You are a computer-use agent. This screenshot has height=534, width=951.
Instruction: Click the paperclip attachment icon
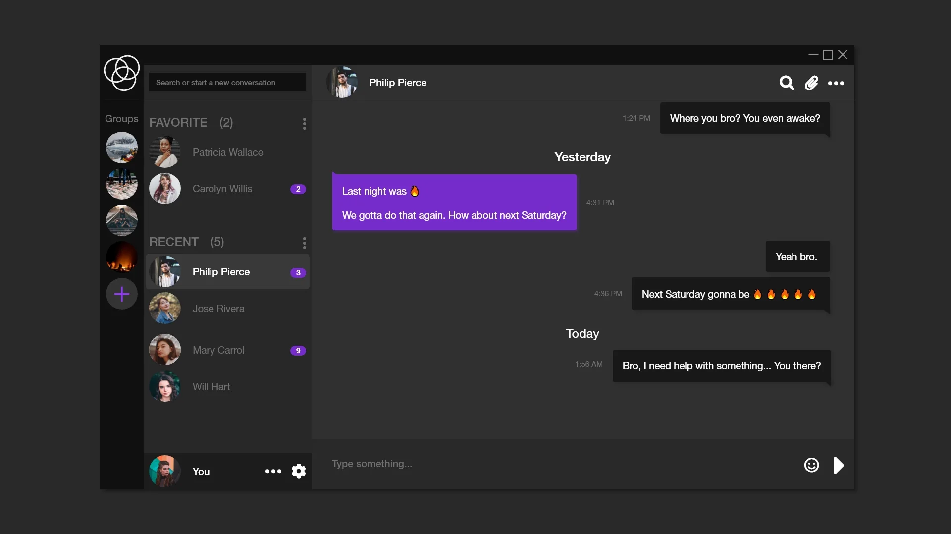click(x=811, y=83)
